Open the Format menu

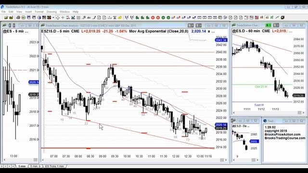(x=39, y=12)
